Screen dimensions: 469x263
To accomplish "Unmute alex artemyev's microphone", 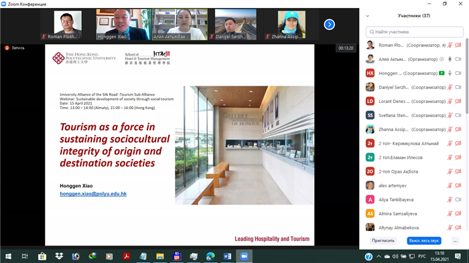I will [450, 185].
